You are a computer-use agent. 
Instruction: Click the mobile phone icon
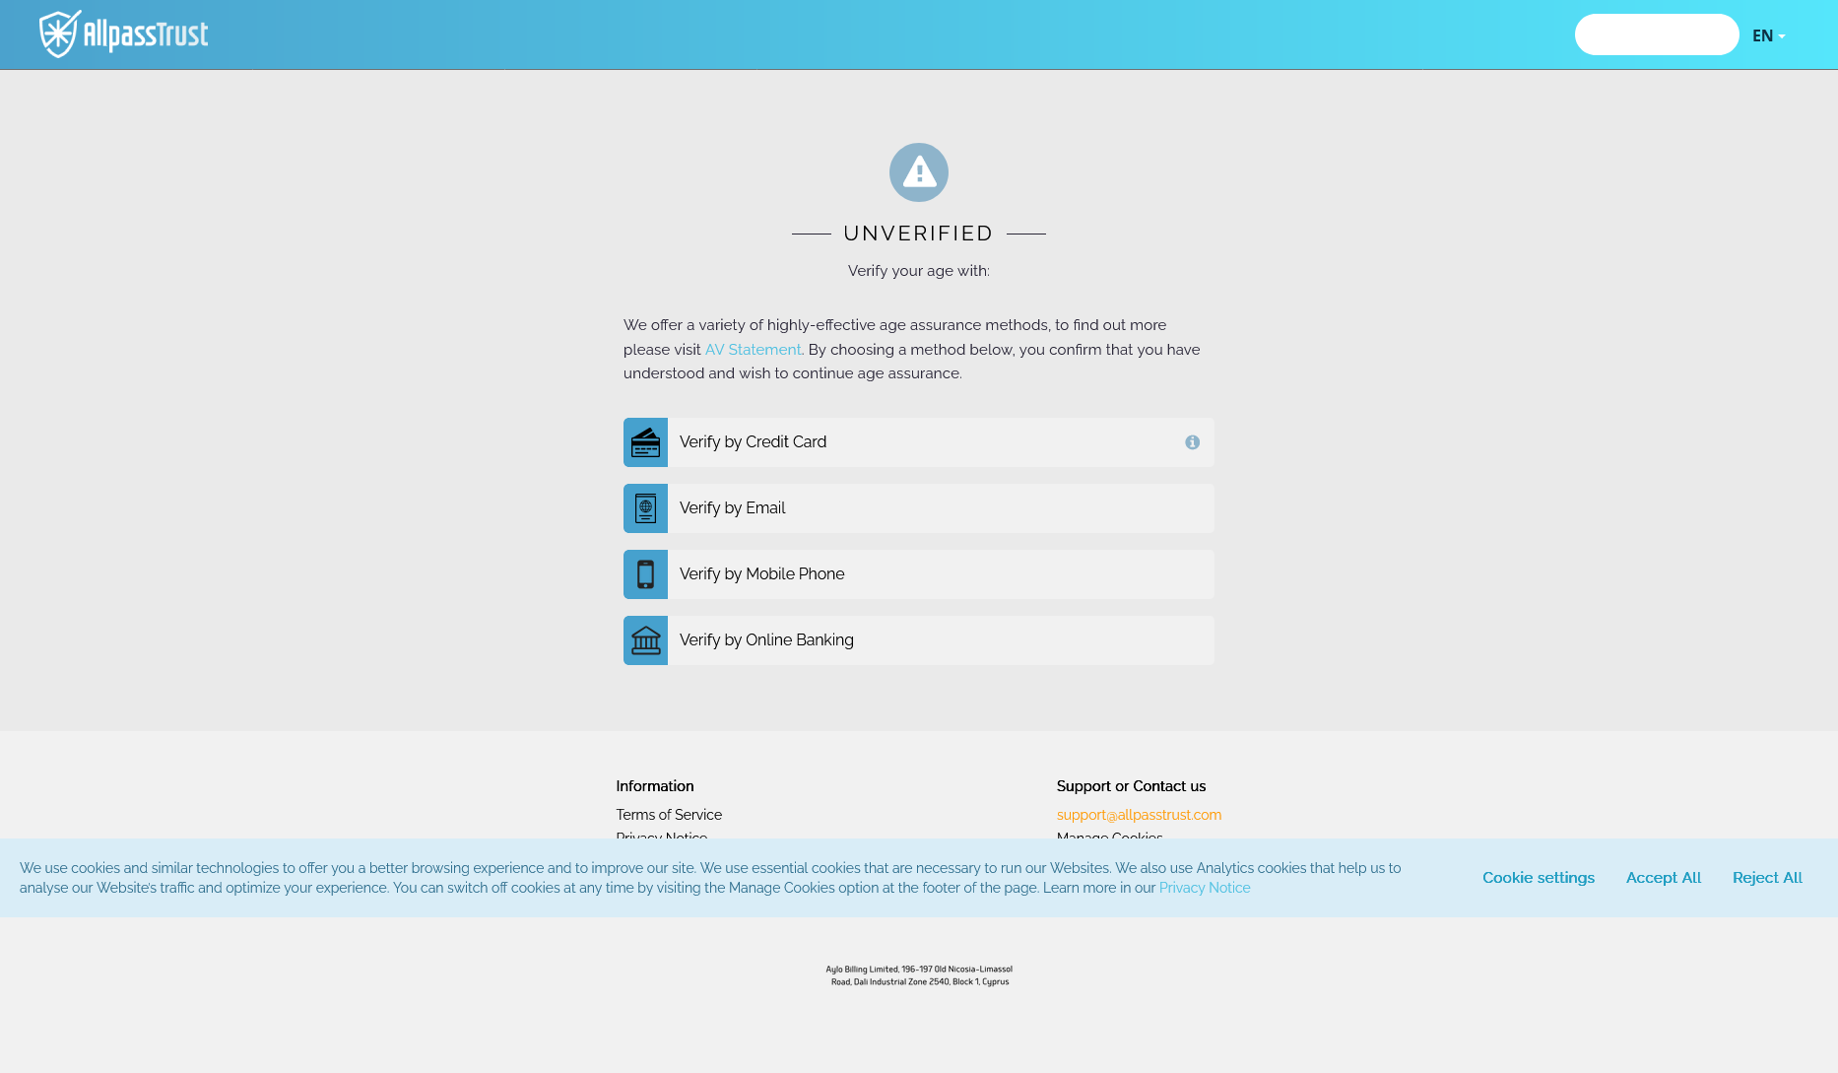[x=645, y=574]
